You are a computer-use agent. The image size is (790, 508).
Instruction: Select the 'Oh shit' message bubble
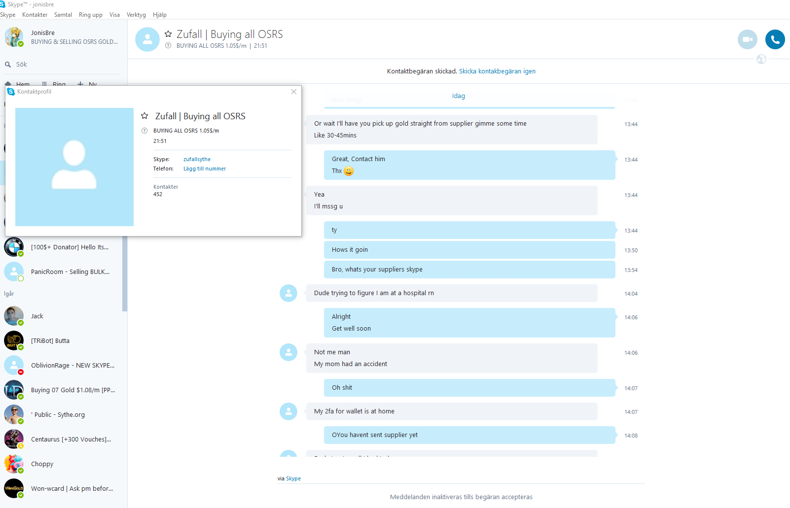point(469,388)
